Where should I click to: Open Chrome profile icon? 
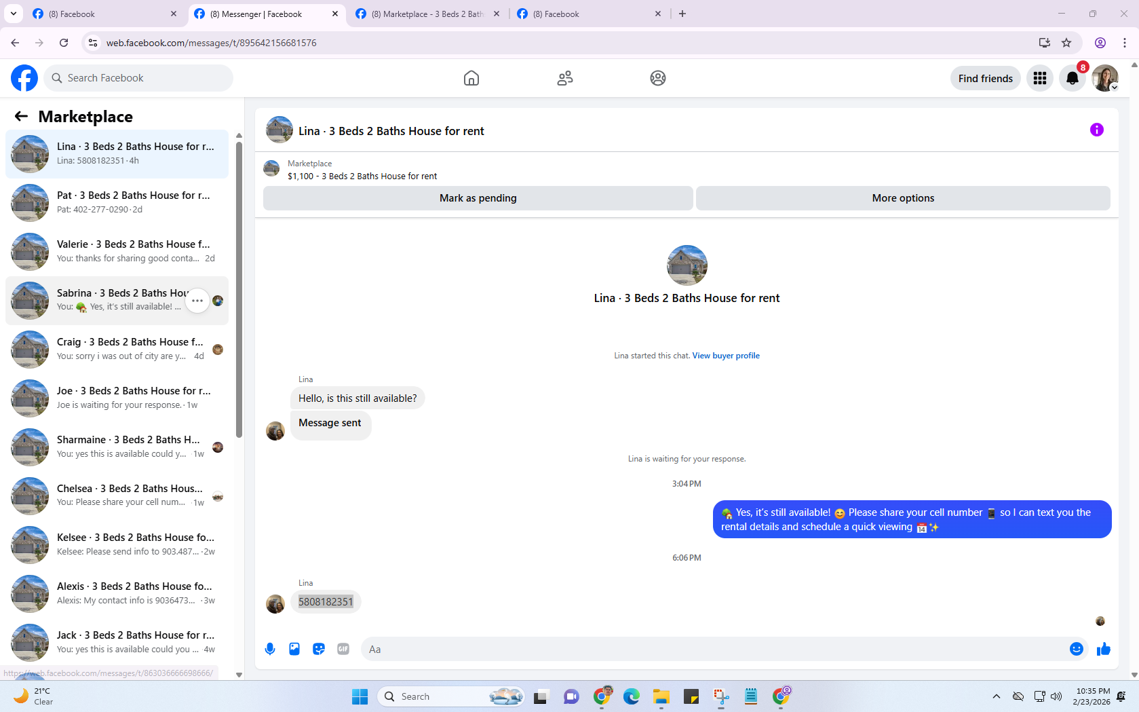[1100, 43]
